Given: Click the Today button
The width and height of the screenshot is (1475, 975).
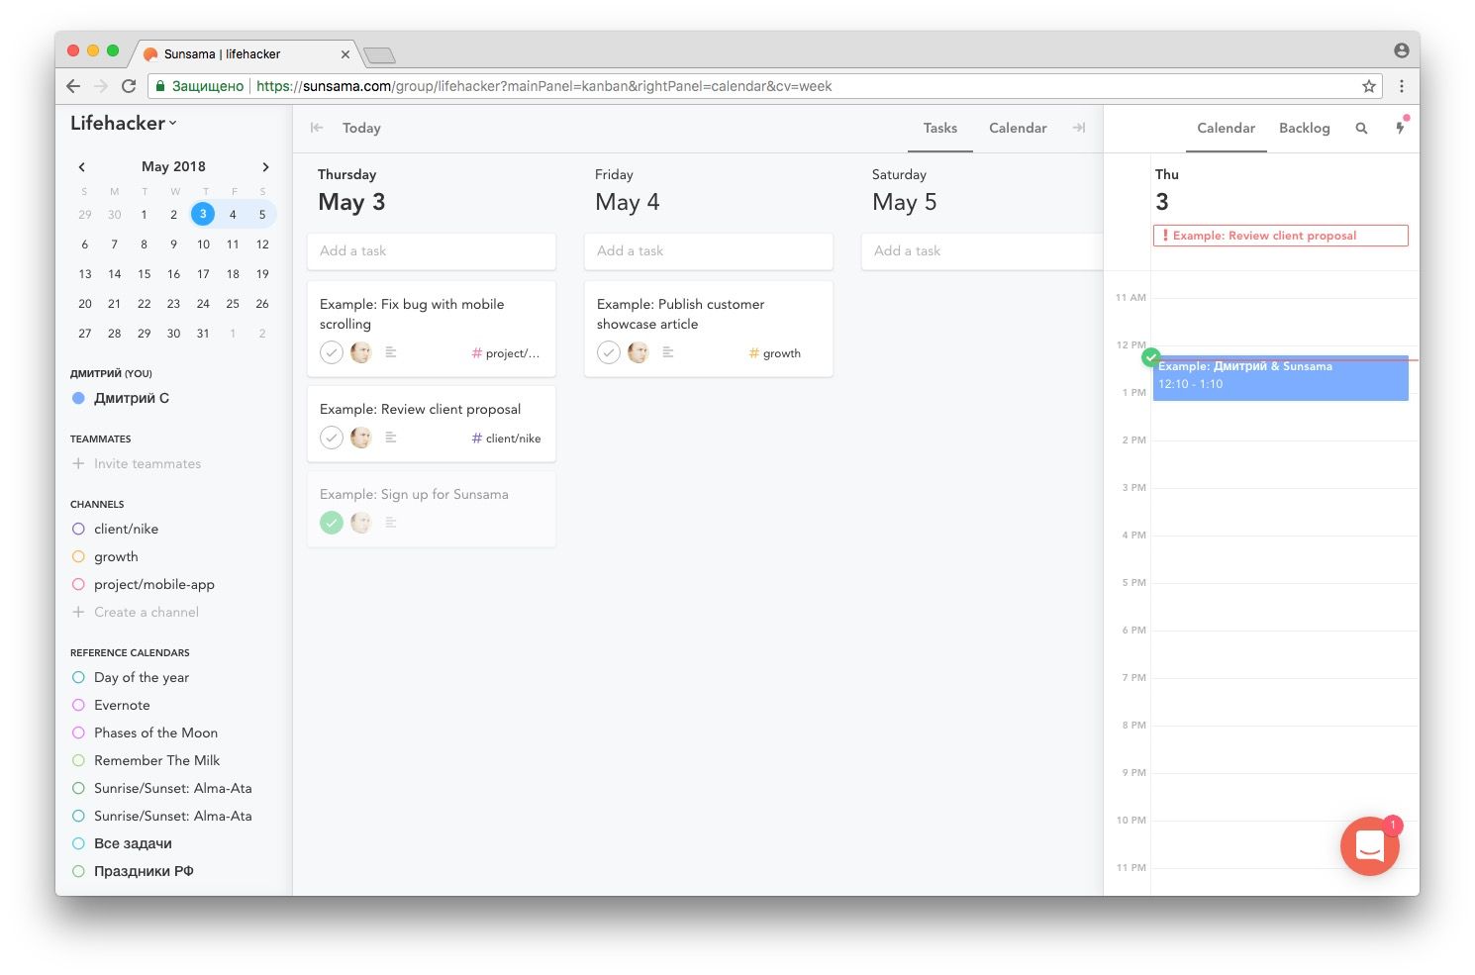Looking at the screenshot, I should (x=361, y=129).
